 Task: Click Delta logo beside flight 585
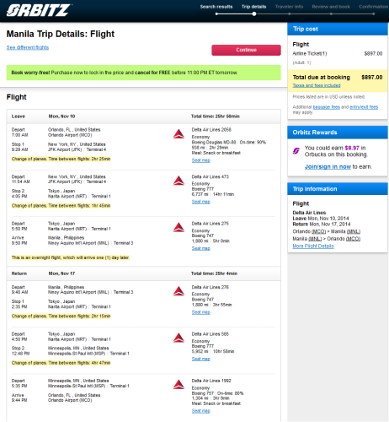point(179,338)
